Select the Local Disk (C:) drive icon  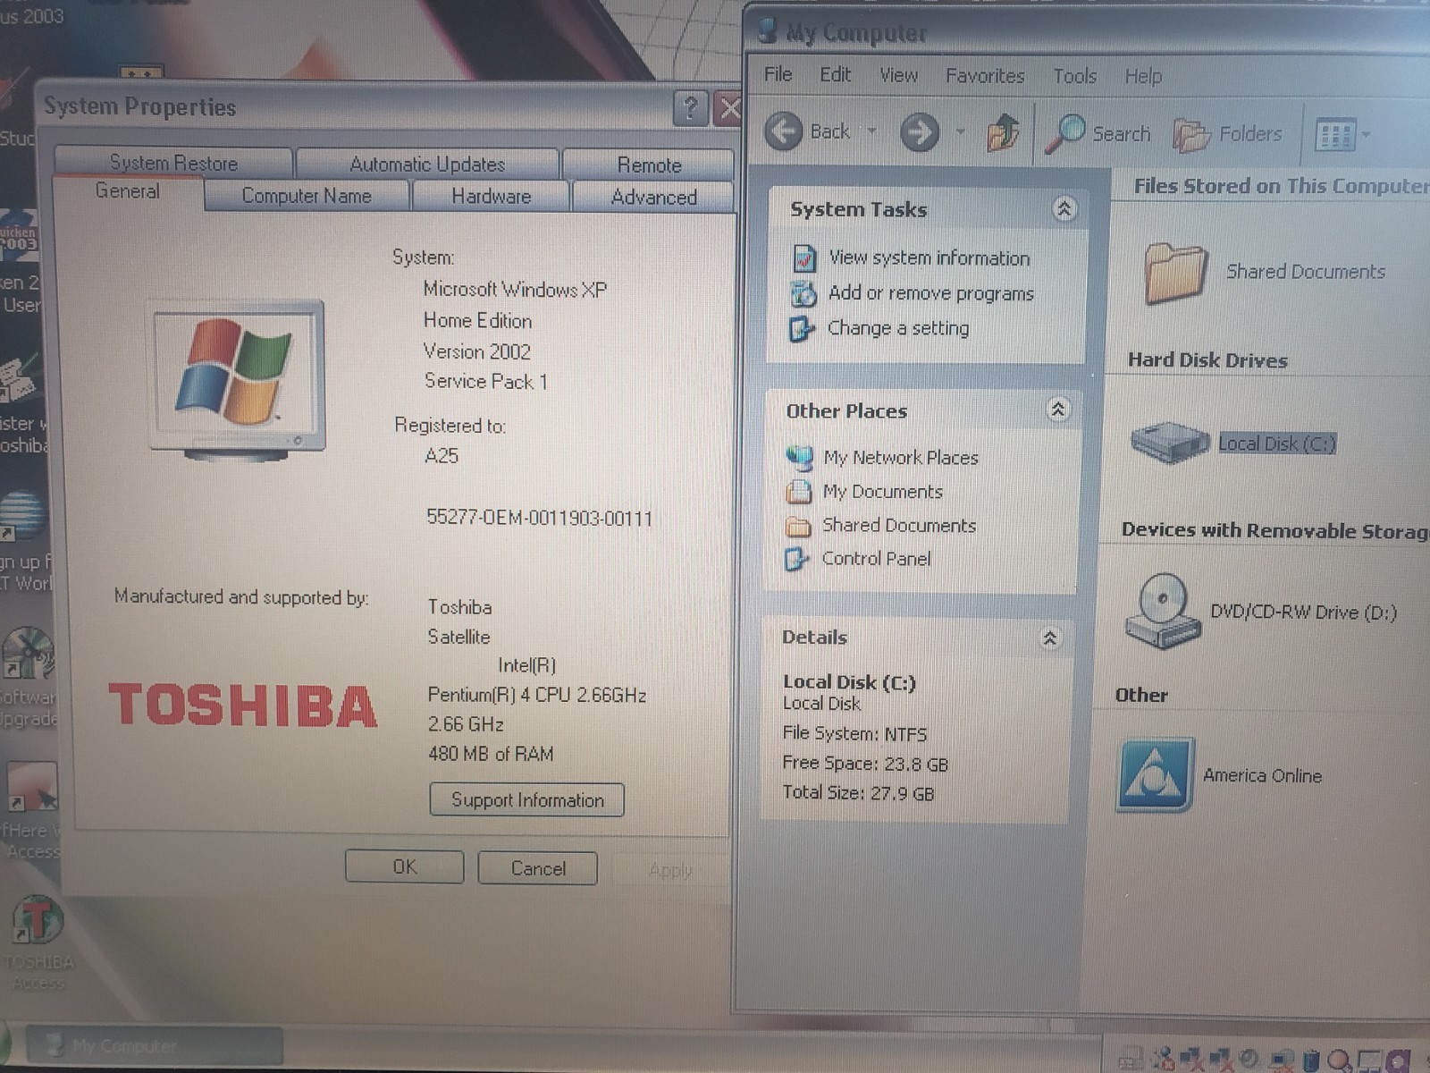1170,442
